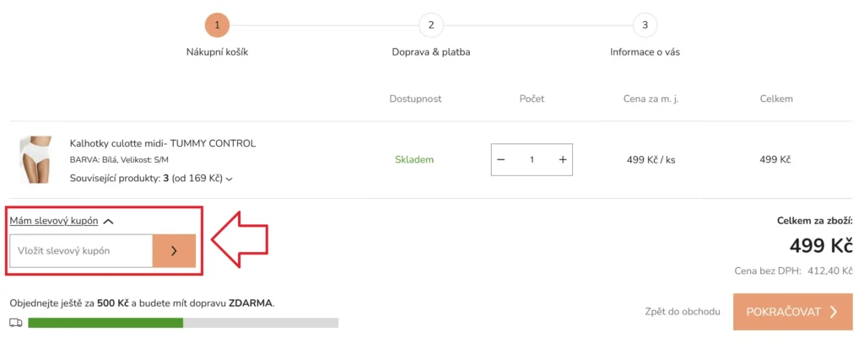
Task: Go back via Zpět do obchodu
Action: [x=682, y=312]
